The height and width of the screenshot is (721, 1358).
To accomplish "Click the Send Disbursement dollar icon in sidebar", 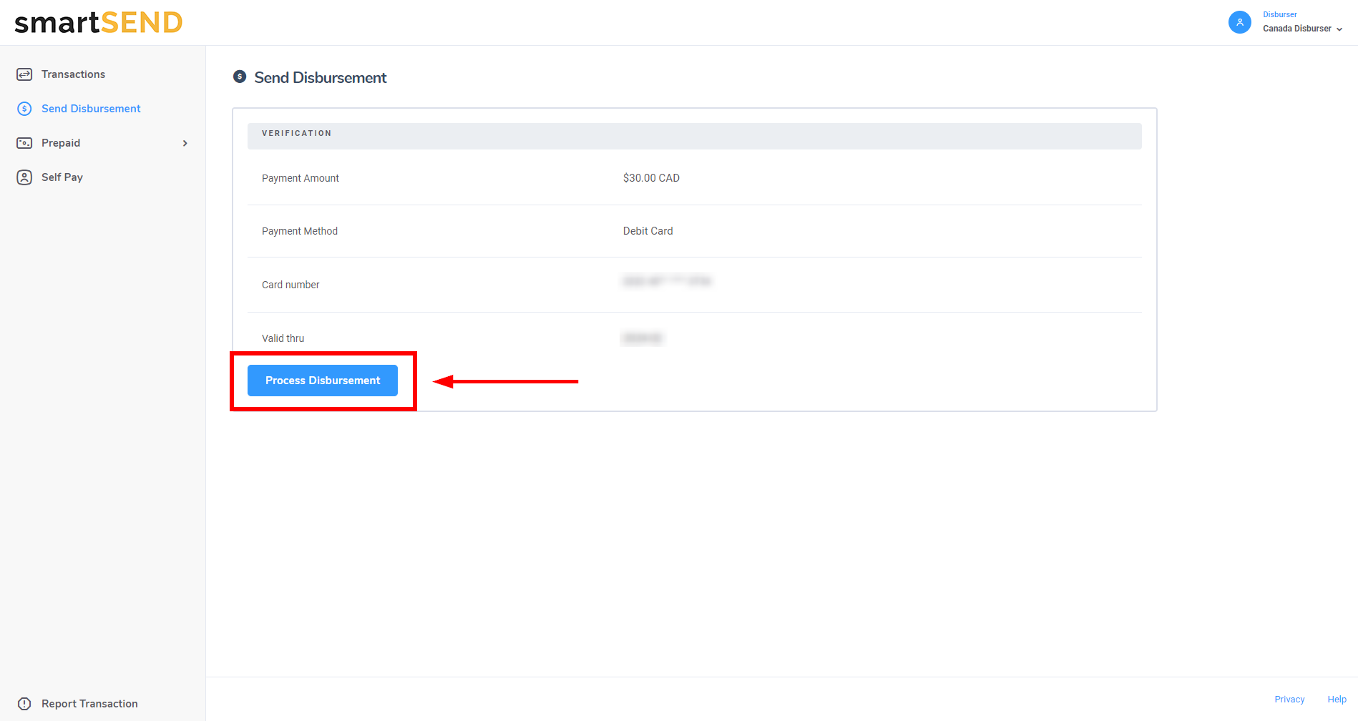I will (24, 109).
